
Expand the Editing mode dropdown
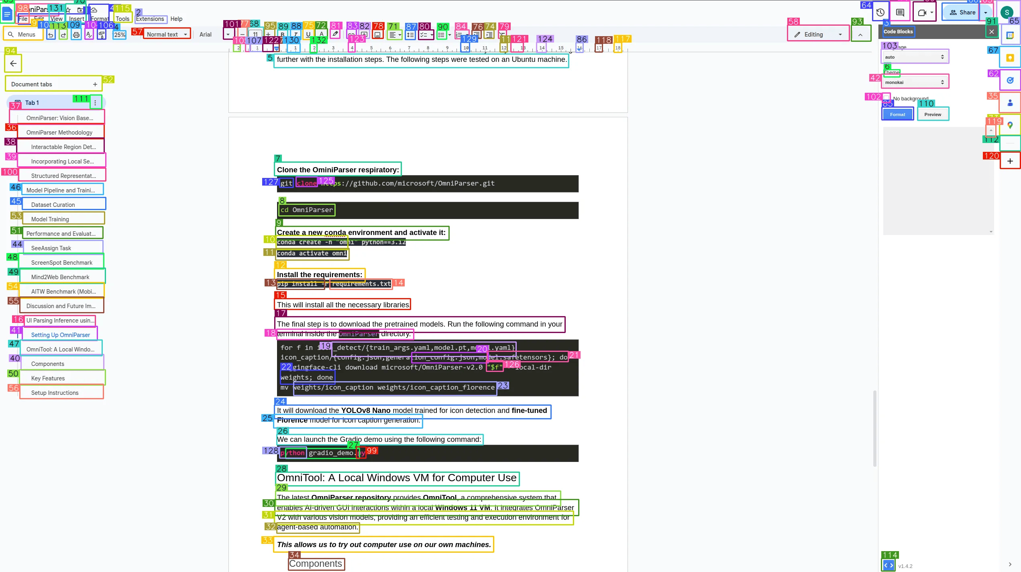pyautogui.click(x=818, y=35)
